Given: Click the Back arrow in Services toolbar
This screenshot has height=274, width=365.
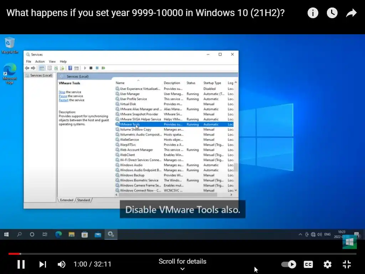Looking at the screenshot, I should [27, 68].
